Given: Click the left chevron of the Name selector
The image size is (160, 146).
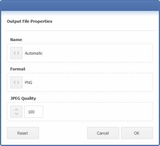Looking at the screenshot, I should (x=15, y=53).
